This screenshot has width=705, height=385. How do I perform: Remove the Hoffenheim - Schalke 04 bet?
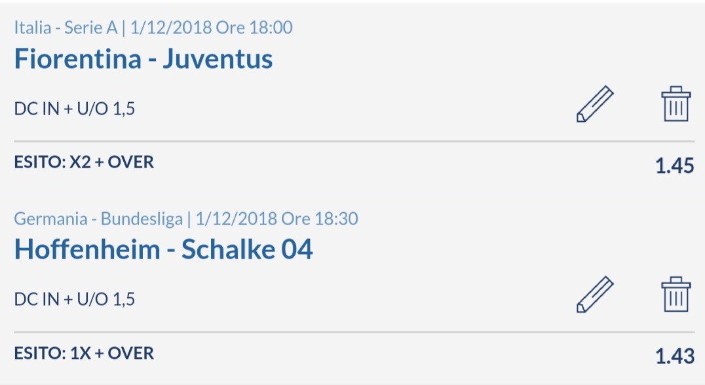tap(676, 294)
